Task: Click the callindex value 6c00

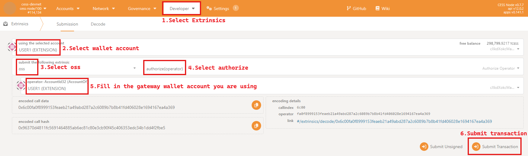Action: pyautogui.click(x=301, y=108)
